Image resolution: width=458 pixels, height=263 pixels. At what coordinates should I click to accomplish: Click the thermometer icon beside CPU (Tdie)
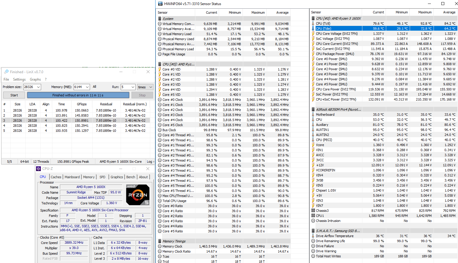point(313,29)
